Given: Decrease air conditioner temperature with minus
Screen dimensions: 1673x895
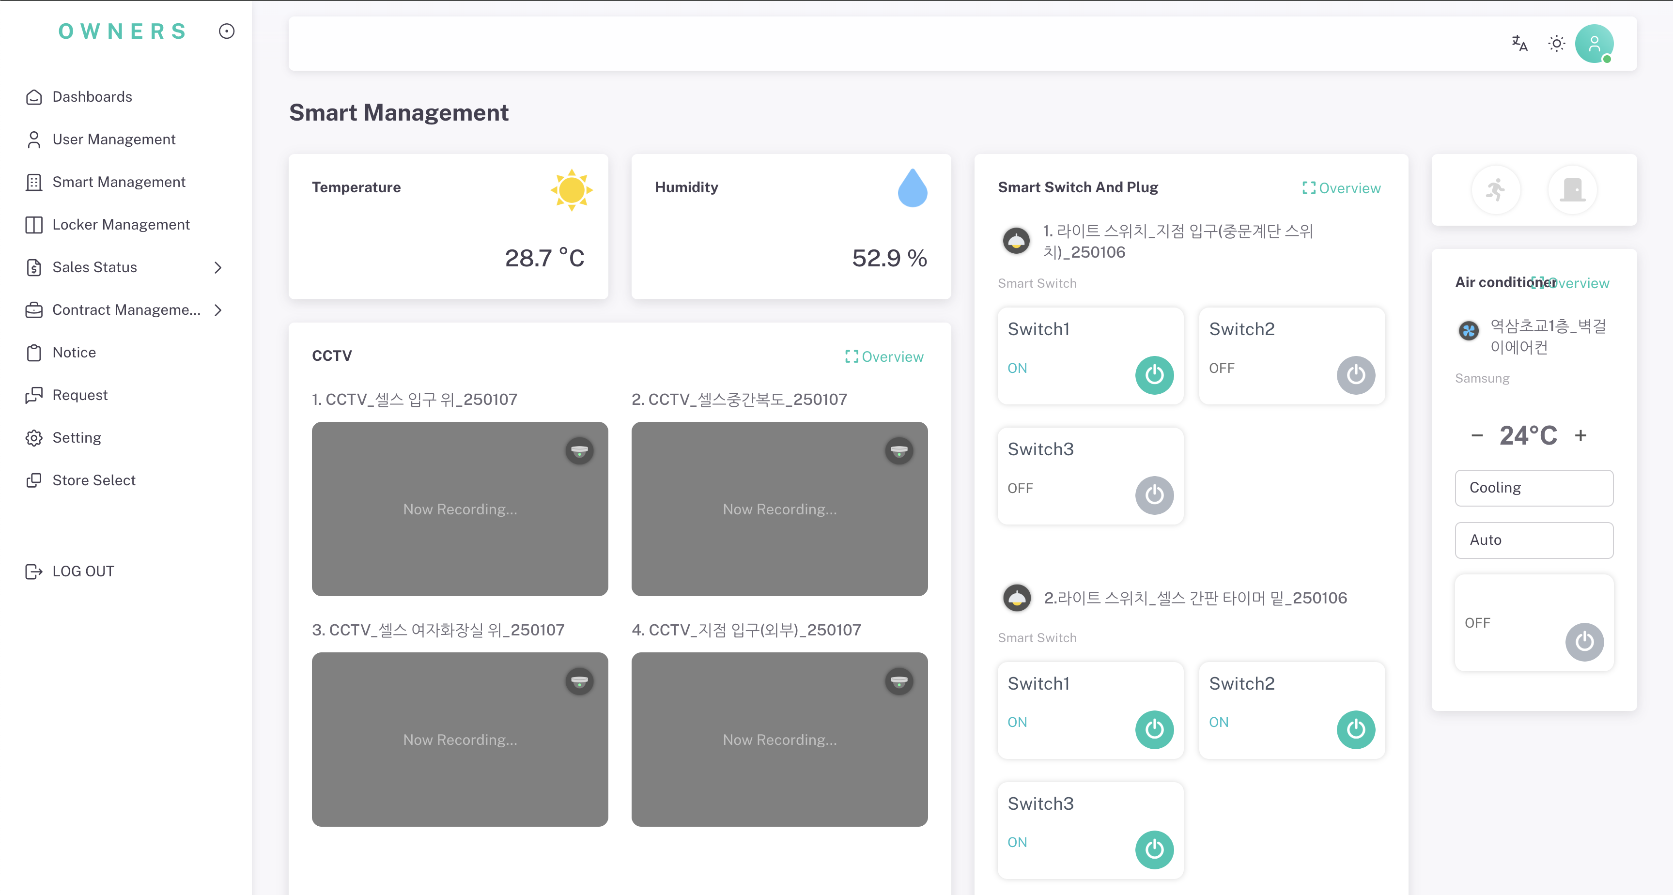Looking at the screenshot, I should coord(1476,436).
